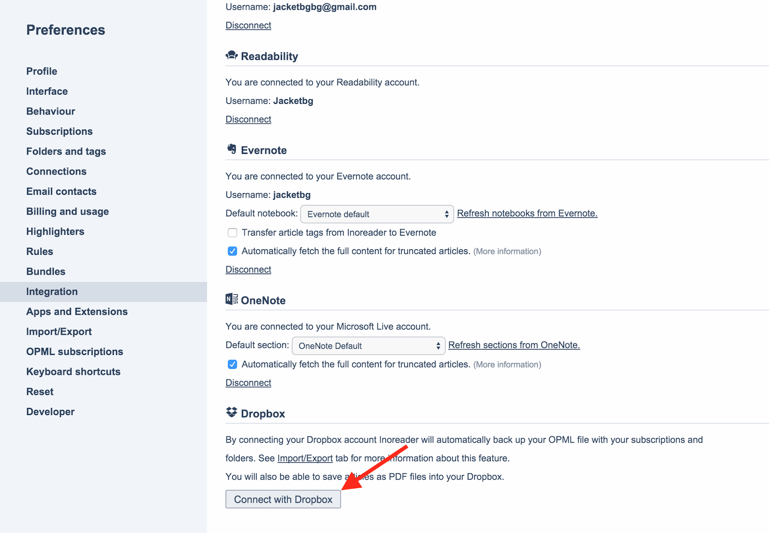Open Import/Export link in Dropbox description
Viewport: 769px width, 533px height.
[x=305, y=458]
